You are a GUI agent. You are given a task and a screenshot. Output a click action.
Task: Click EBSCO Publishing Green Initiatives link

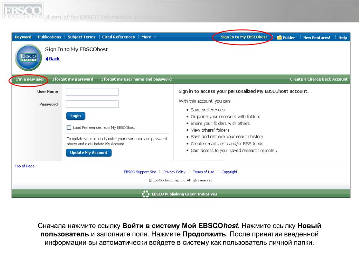(x=184, y=194)
